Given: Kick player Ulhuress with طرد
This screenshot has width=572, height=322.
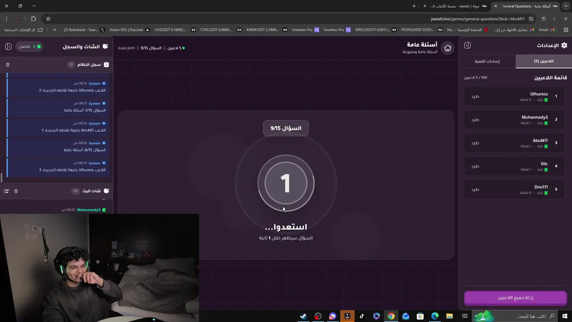Looking at the screenshot, I should point(475,96).
